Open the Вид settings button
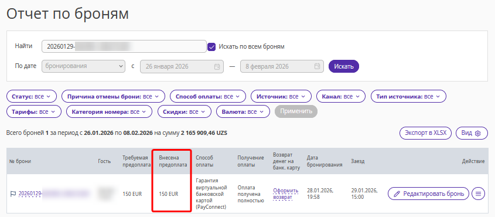Viewport: 495px width, 217px height. 472,133
